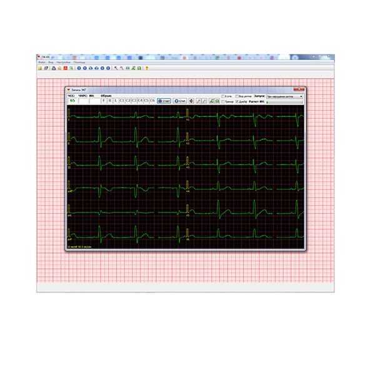Click the green ECG waveform toolbar icon
This screenshot has height=375, width=375.
(x=134, y=68)
